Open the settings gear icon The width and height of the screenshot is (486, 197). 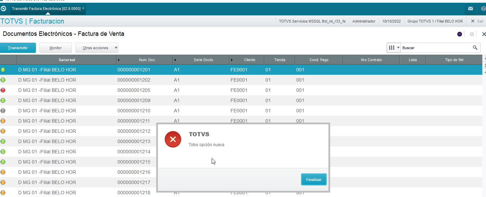click(x=472, y=34)
